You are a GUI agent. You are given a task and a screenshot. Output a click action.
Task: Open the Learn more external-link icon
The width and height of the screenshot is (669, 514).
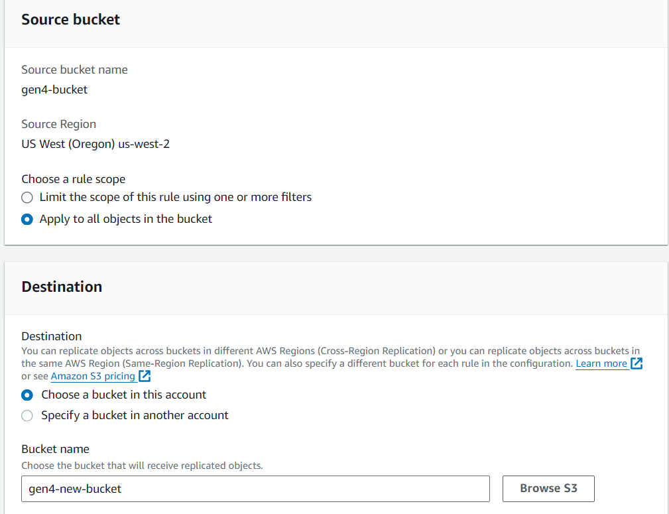[636, 363]
